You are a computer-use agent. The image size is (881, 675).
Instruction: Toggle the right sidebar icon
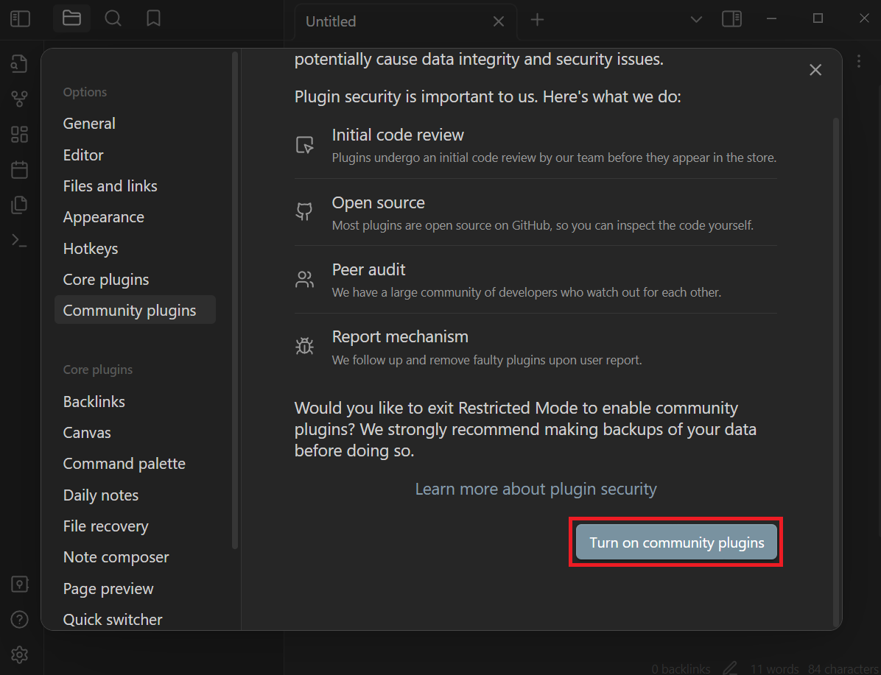coord(731,19)
